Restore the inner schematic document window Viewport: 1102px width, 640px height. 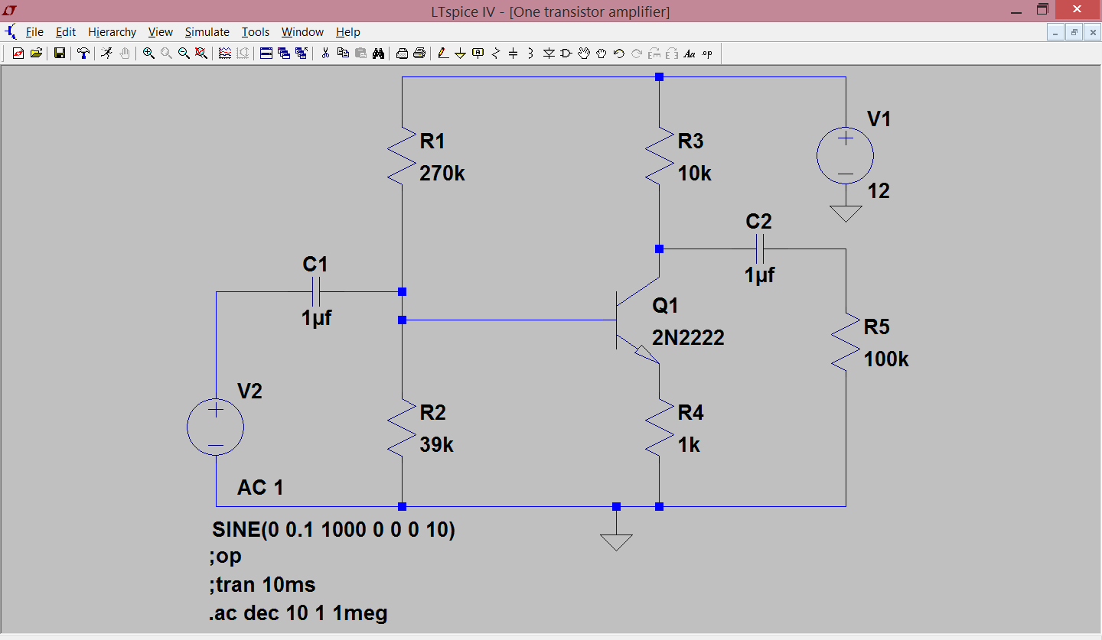click(1074, 32)
